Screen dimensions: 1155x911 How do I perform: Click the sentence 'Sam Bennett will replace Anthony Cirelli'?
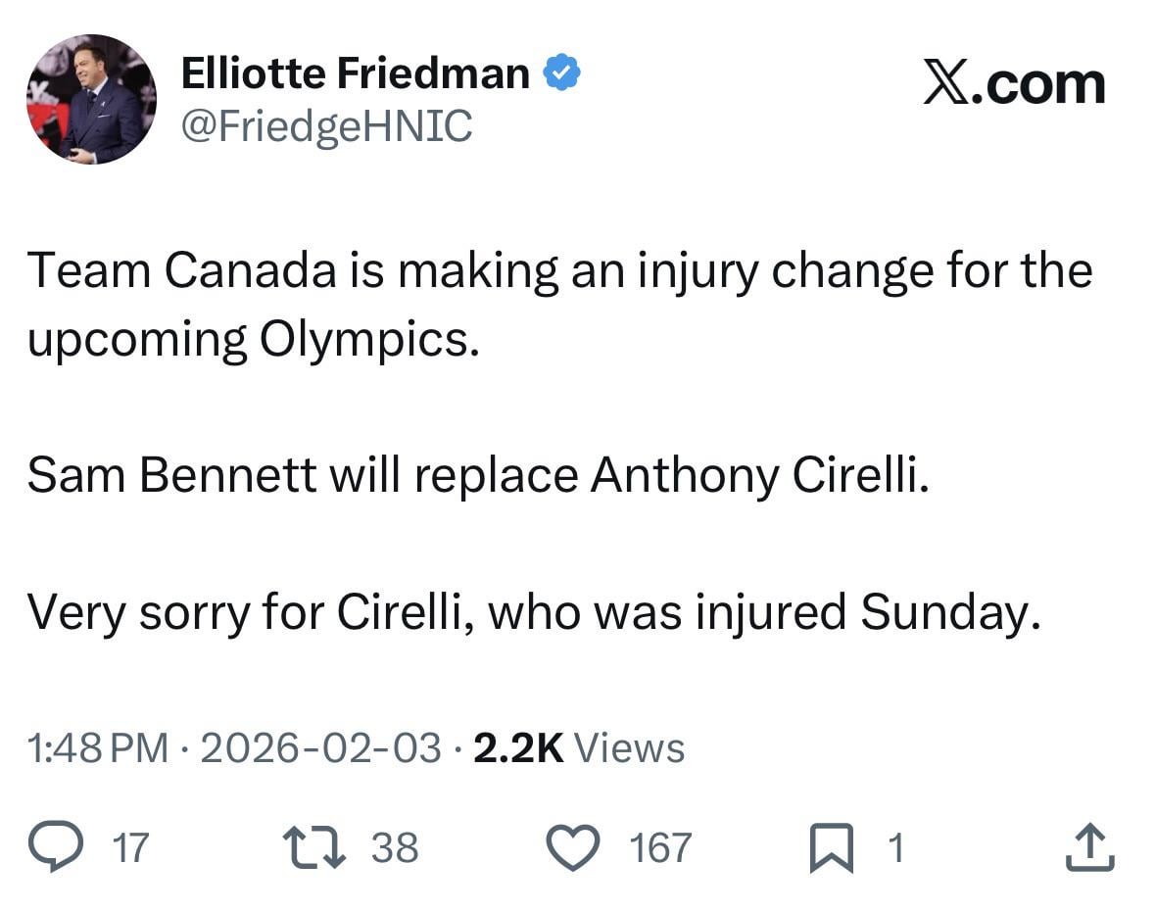(477, 475)
